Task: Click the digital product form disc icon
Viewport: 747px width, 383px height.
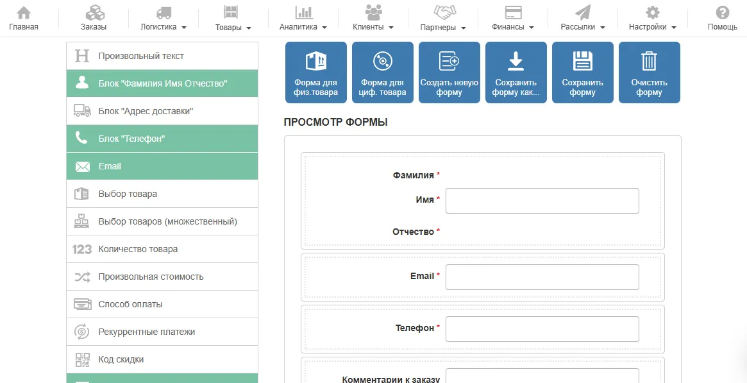Action: tap(383, 62)
